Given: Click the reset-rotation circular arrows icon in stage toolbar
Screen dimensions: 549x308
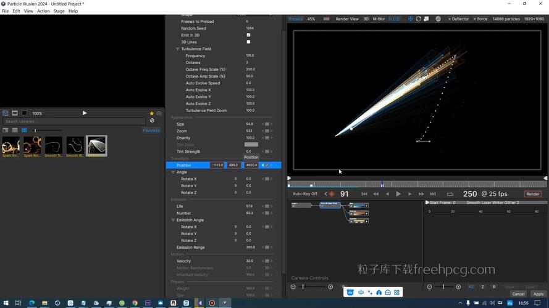Looking at the screenshot, I should coord(419,19).
